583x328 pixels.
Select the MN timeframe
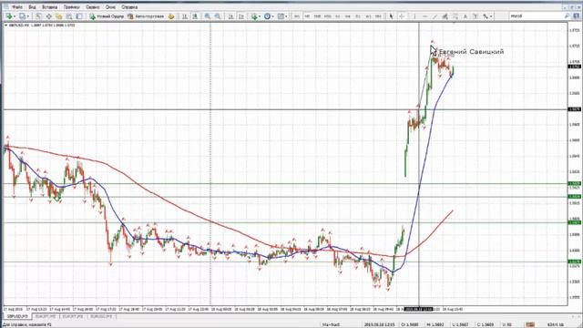(378, 16)
